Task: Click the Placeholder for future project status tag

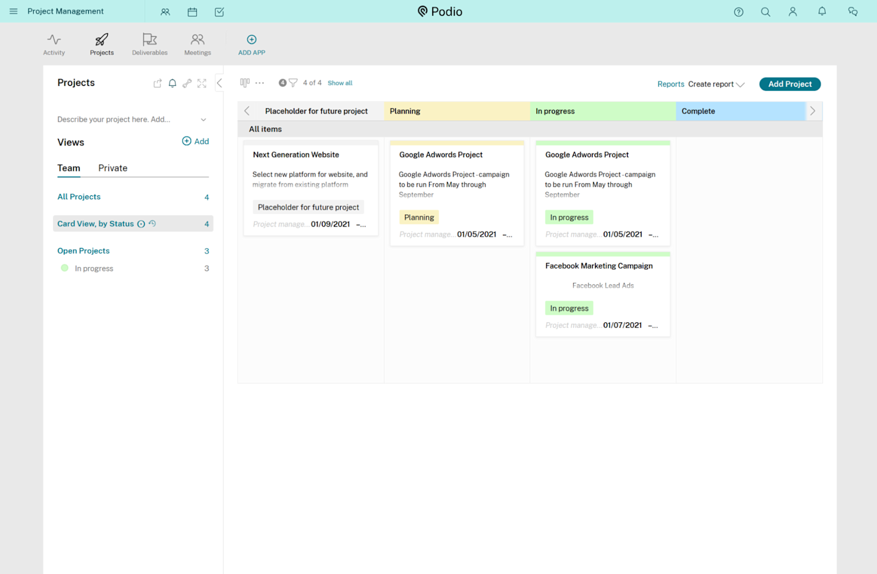Action: click(x=308, y=207)
